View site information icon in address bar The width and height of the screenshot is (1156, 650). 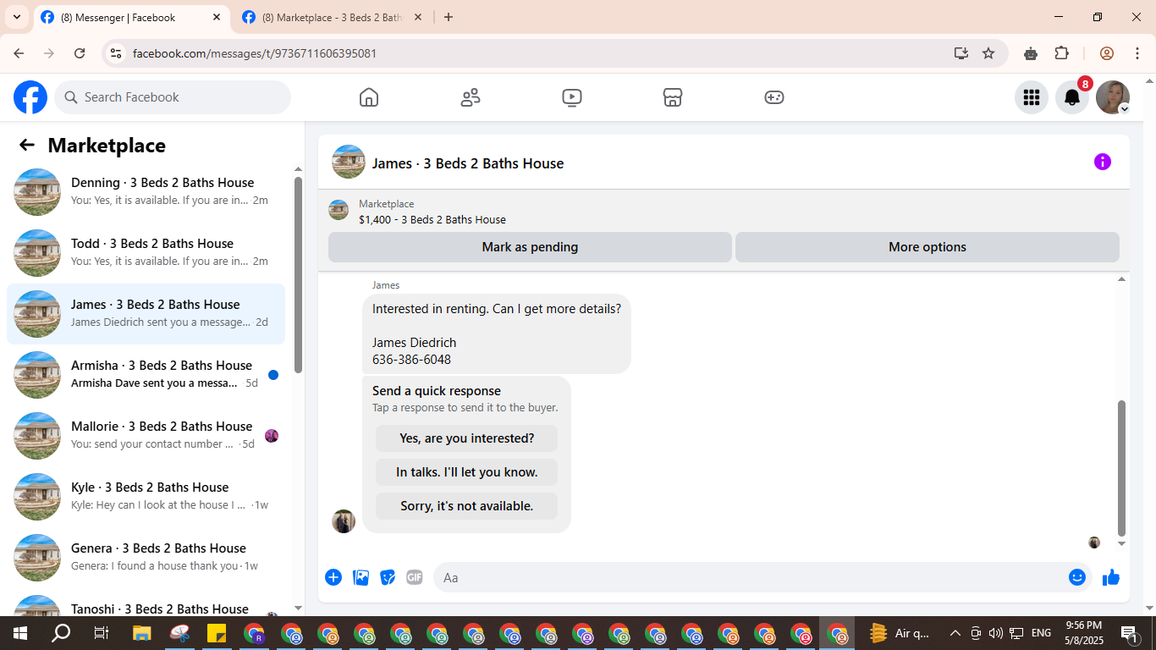(x=116, y=53)
